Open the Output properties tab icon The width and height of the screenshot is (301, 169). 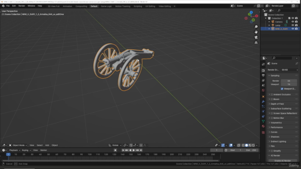[x=263, y=76]
